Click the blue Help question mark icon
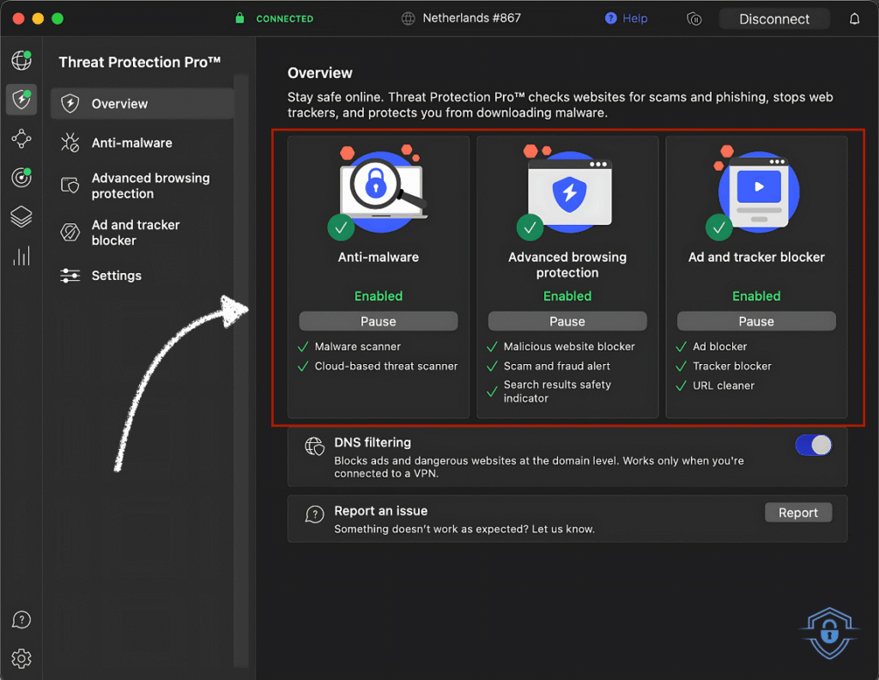 [x=610, y=19]
